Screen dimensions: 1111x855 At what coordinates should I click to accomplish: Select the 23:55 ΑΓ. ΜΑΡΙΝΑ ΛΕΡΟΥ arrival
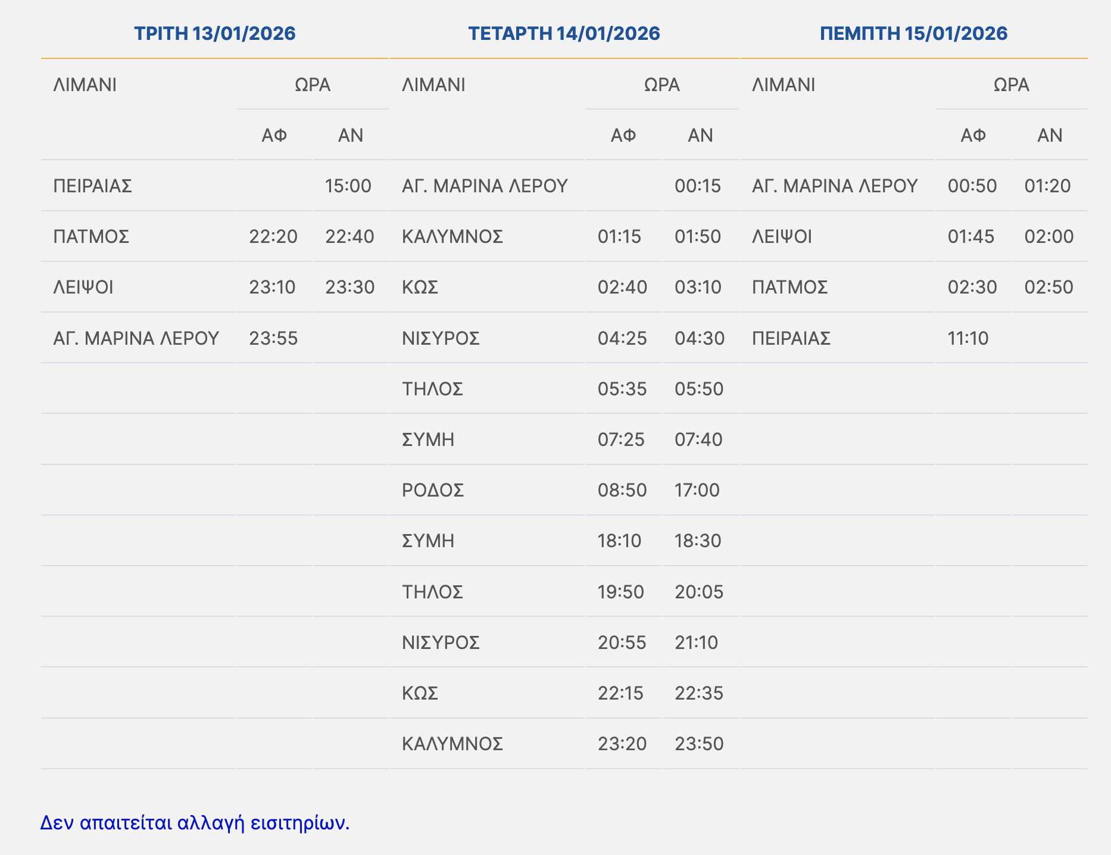pyautogui.click(x=273, y=339)
